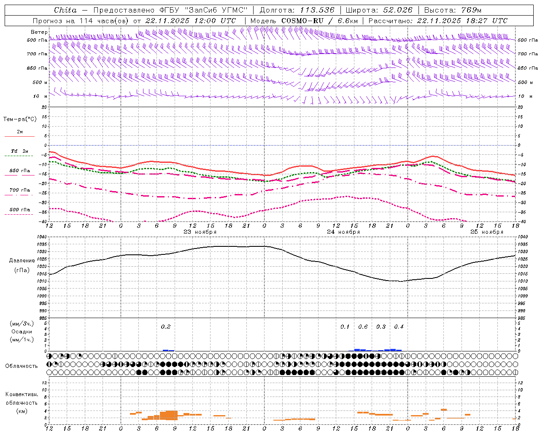The width and height of the screenshot is (540, 432).
Task: Click "24 ноября" date label
Action: pyautogui.click(x=343, y=232)
